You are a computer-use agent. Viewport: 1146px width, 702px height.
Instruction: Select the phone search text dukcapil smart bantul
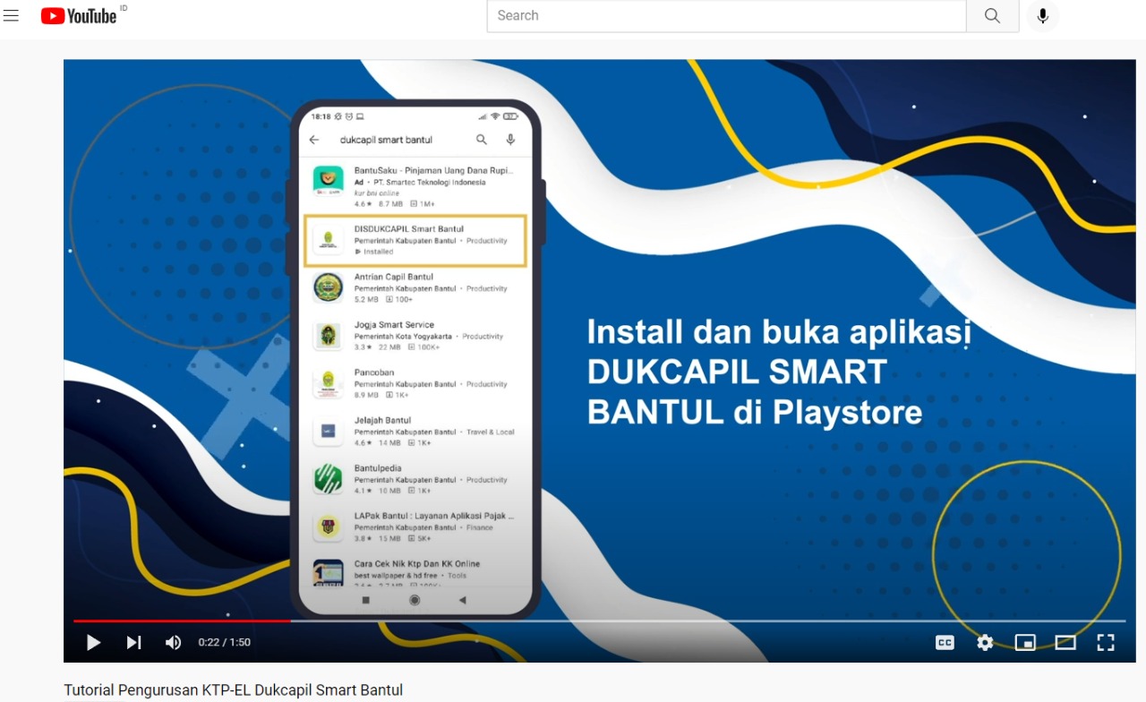(386, 140)
